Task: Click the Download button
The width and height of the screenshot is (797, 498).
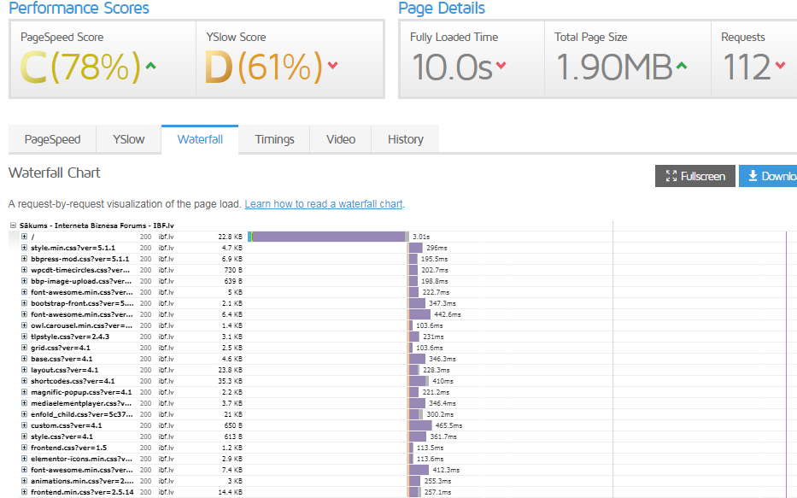Action: (769, 176)
